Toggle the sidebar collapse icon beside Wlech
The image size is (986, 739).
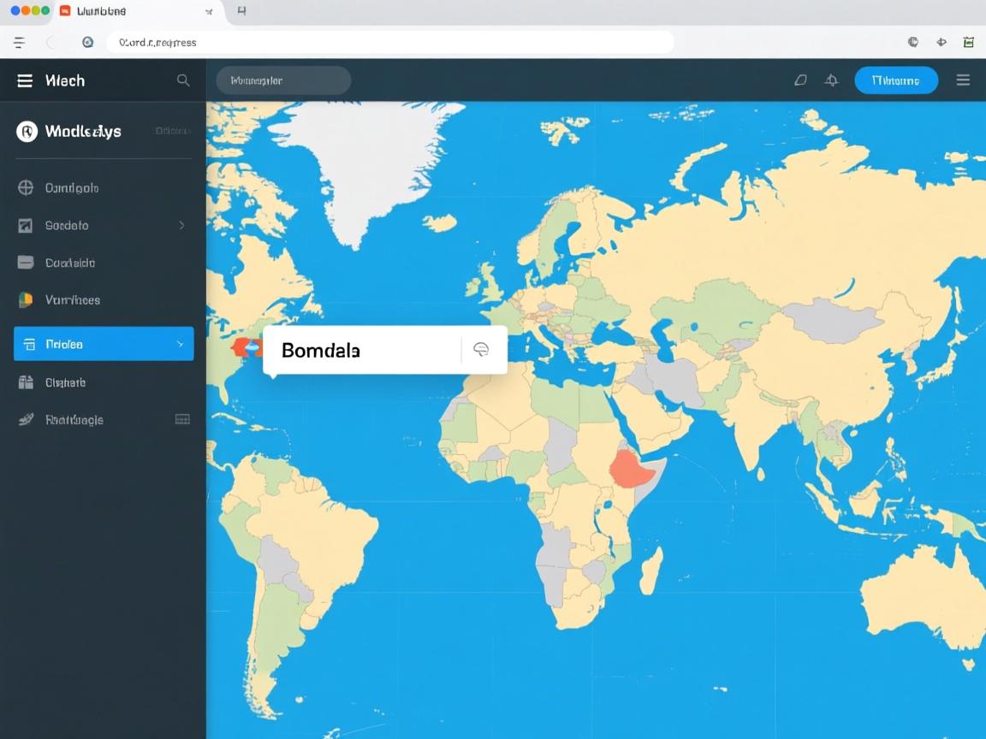point(24,80)
